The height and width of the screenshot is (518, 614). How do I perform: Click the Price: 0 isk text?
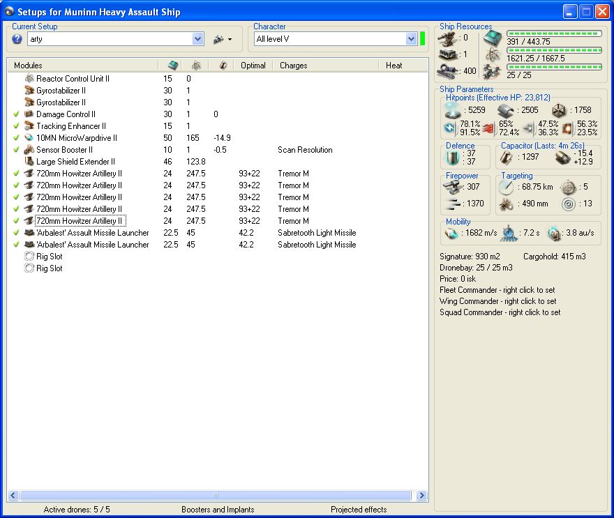coord(458,279)
